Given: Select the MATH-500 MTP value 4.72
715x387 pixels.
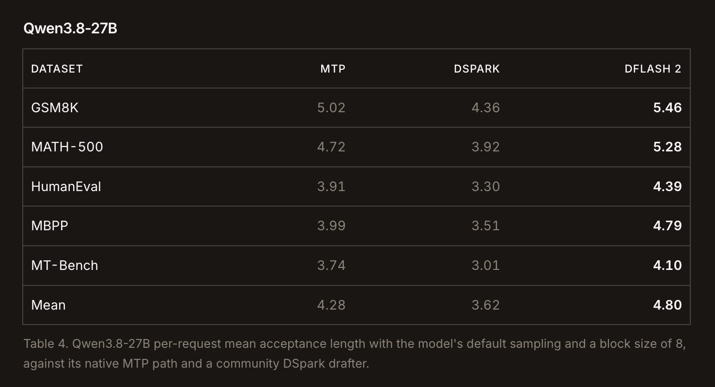Looking at the screenshot, I should tap(331, 147).
